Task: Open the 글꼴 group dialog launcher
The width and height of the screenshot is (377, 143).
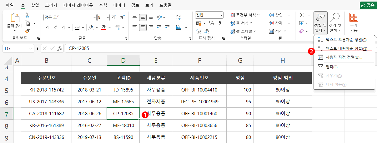Action: (126, 38)
